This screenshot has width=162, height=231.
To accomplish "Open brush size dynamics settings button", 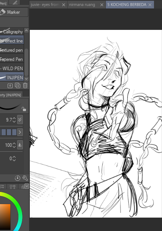I will pyautogui.click(x=20, y=120).
